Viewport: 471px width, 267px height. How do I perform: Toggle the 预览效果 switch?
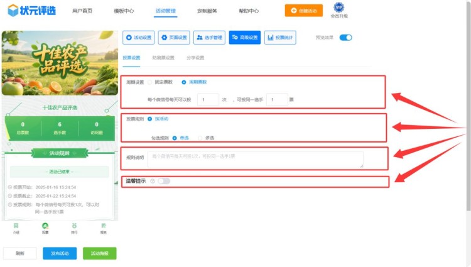(345, 38)
